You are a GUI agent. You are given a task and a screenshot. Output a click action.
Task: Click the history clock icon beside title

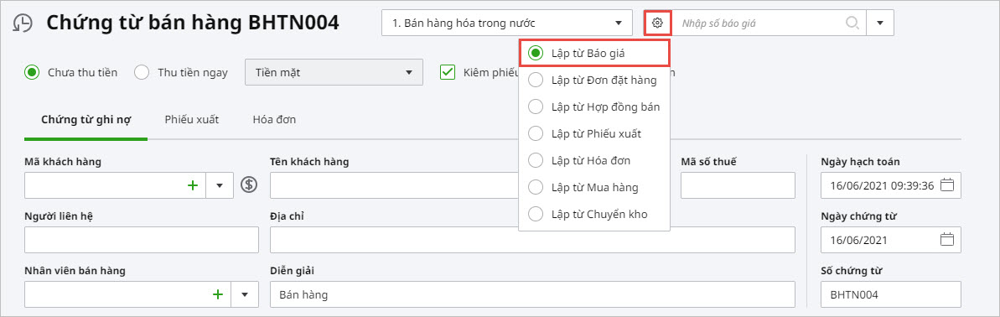pyautogui.click(x=23, y=23)
